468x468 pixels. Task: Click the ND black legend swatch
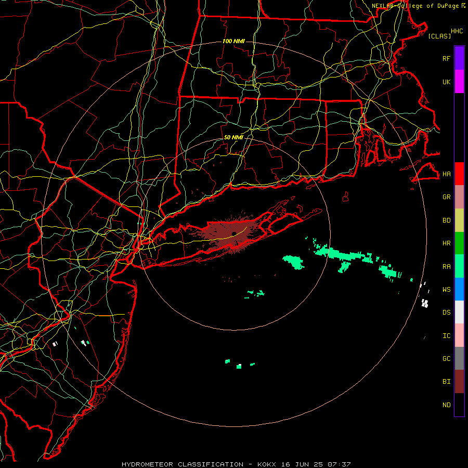click(459, 405)
